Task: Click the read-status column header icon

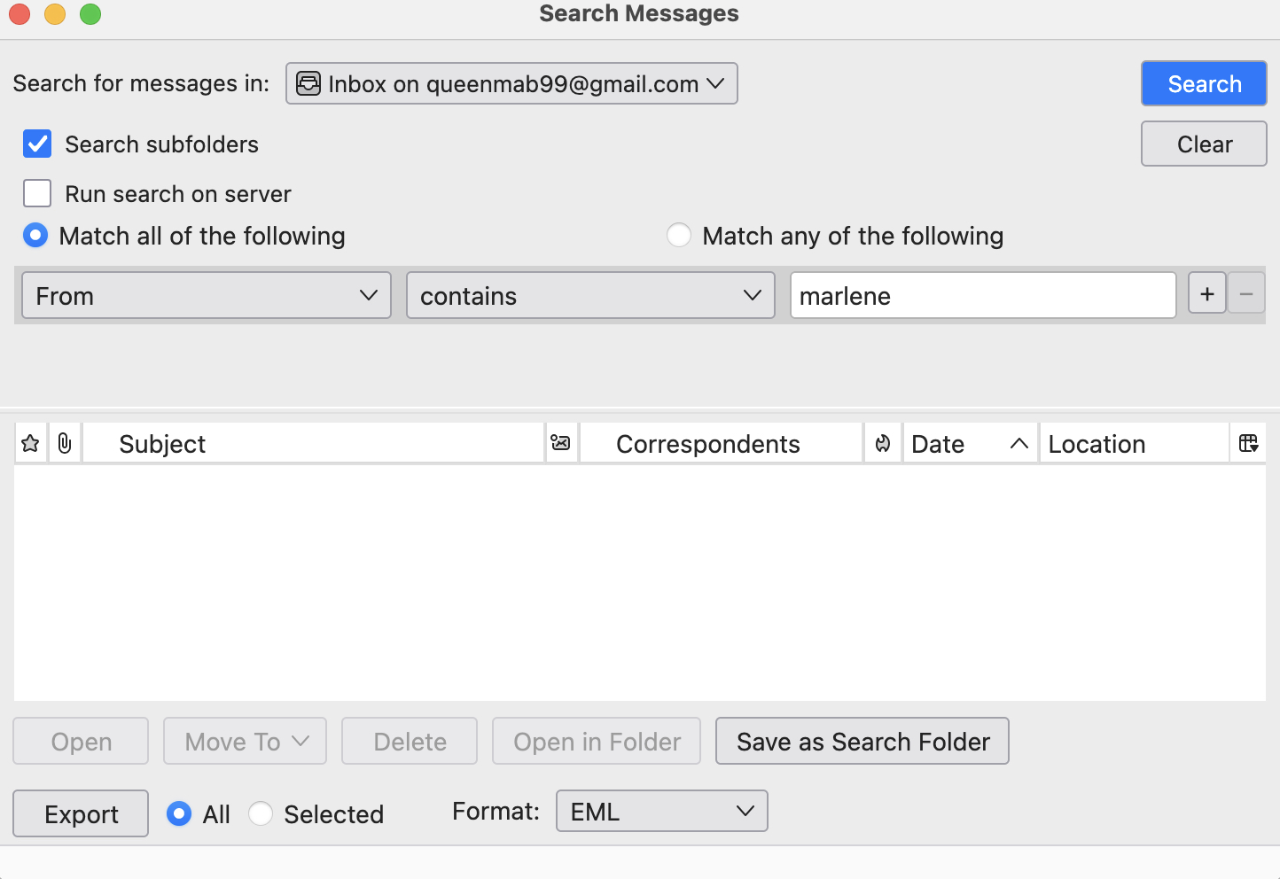Action: pyautogui.click(x=561, y=444)
